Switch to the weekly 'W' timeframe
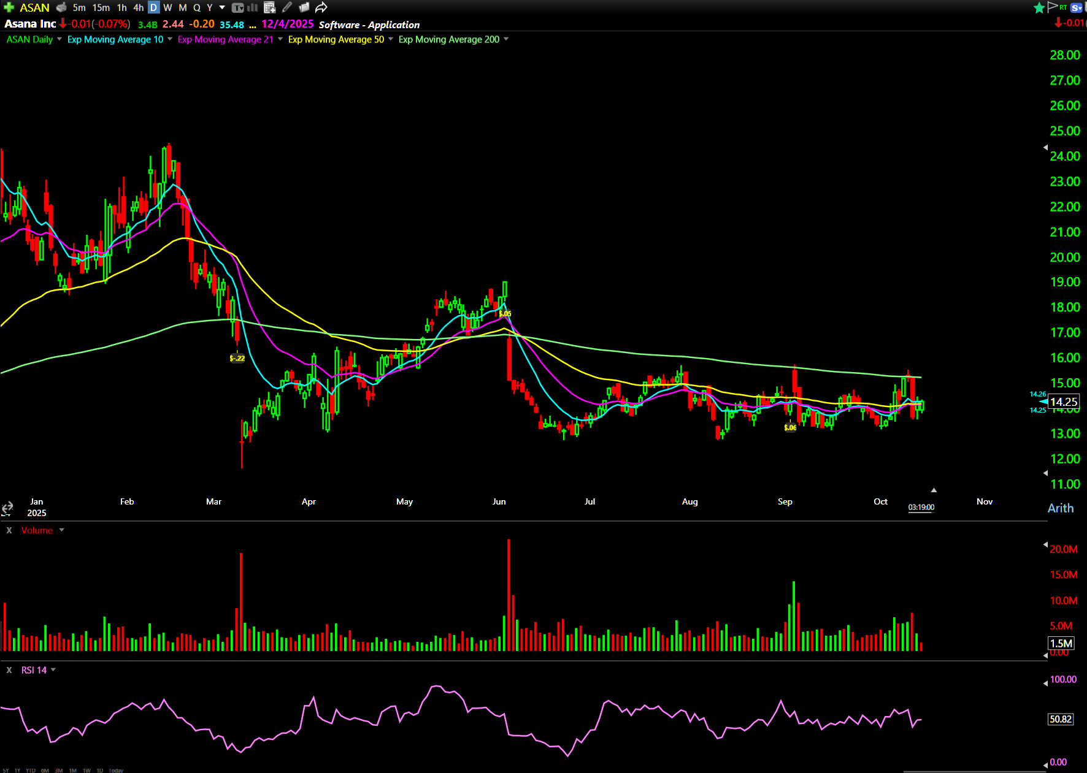The width and height of the screenshot is (1087, 773). coord(167,7)
